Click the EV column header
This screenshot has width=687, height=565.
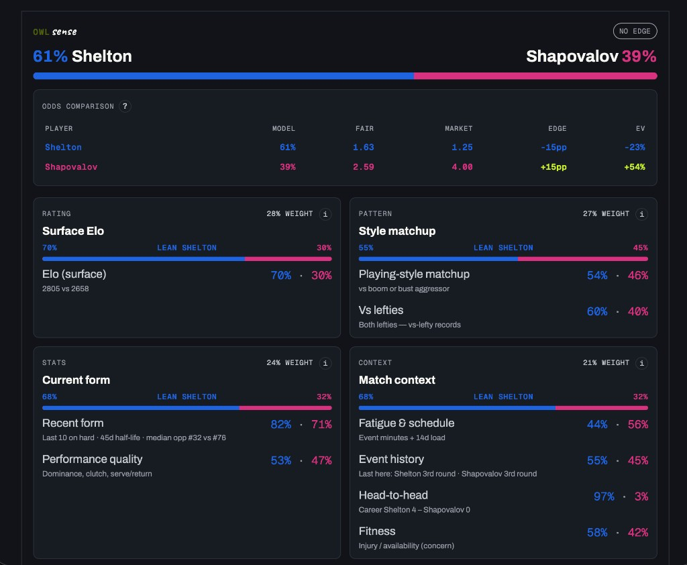(641, 128)
